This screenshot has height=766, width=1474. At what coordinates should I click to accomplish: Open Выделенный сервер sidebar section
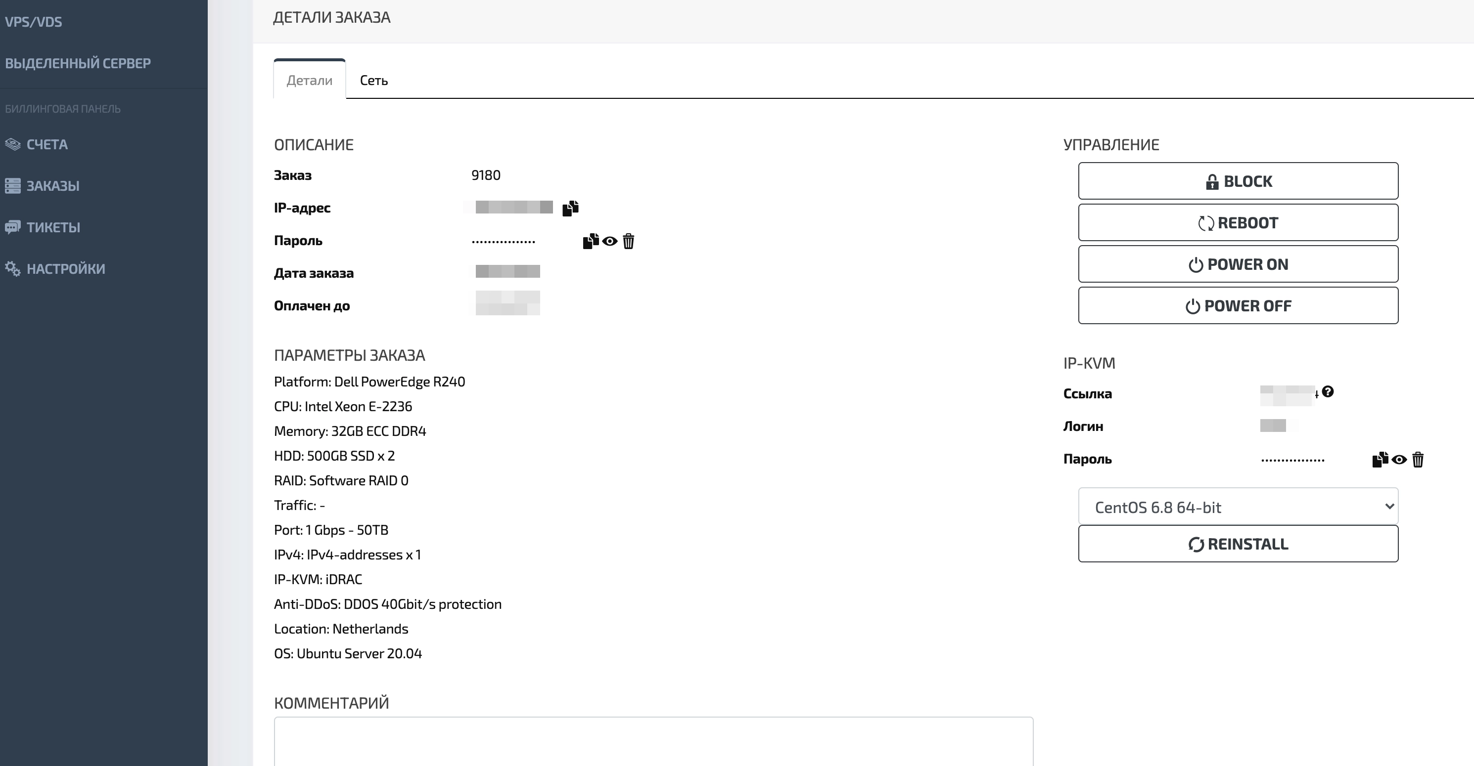coord(78,63)
